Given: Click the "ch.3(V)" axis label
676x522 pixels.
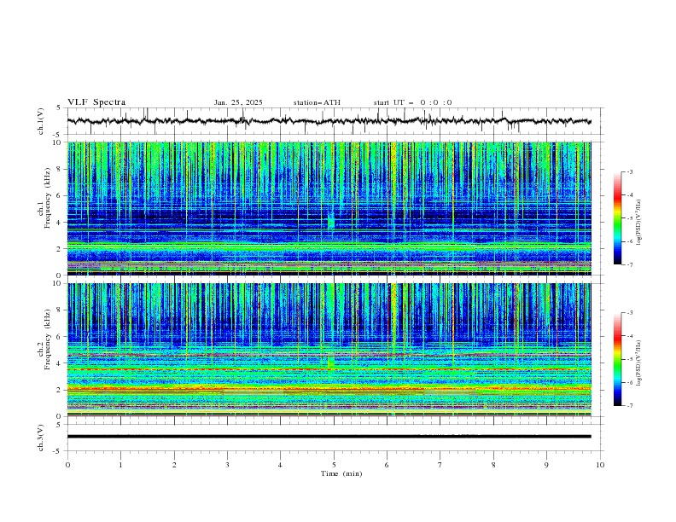Looking at the screenshot, I should tap(41, 438).
